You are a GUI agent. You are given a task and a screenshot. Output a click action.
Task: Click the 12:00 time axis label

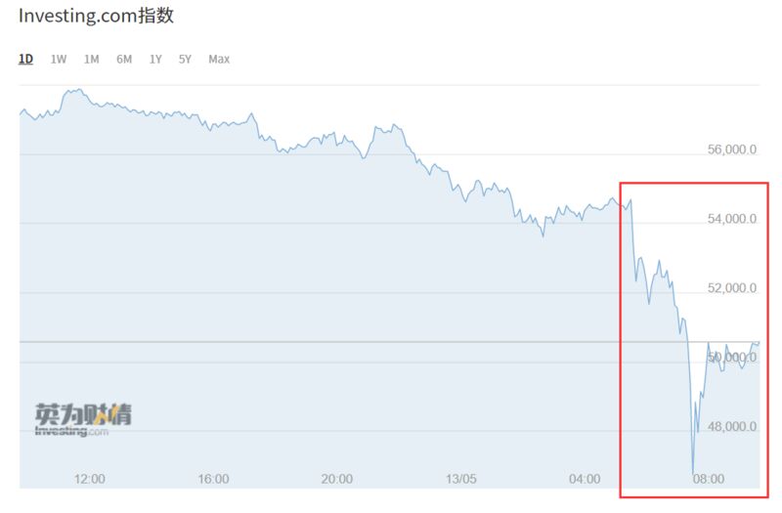tap(90, 479)
